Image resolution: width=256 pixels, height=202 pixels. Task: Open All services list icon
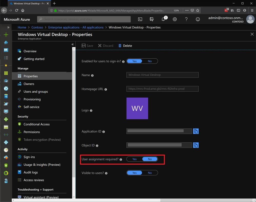[x=6, y=58]
